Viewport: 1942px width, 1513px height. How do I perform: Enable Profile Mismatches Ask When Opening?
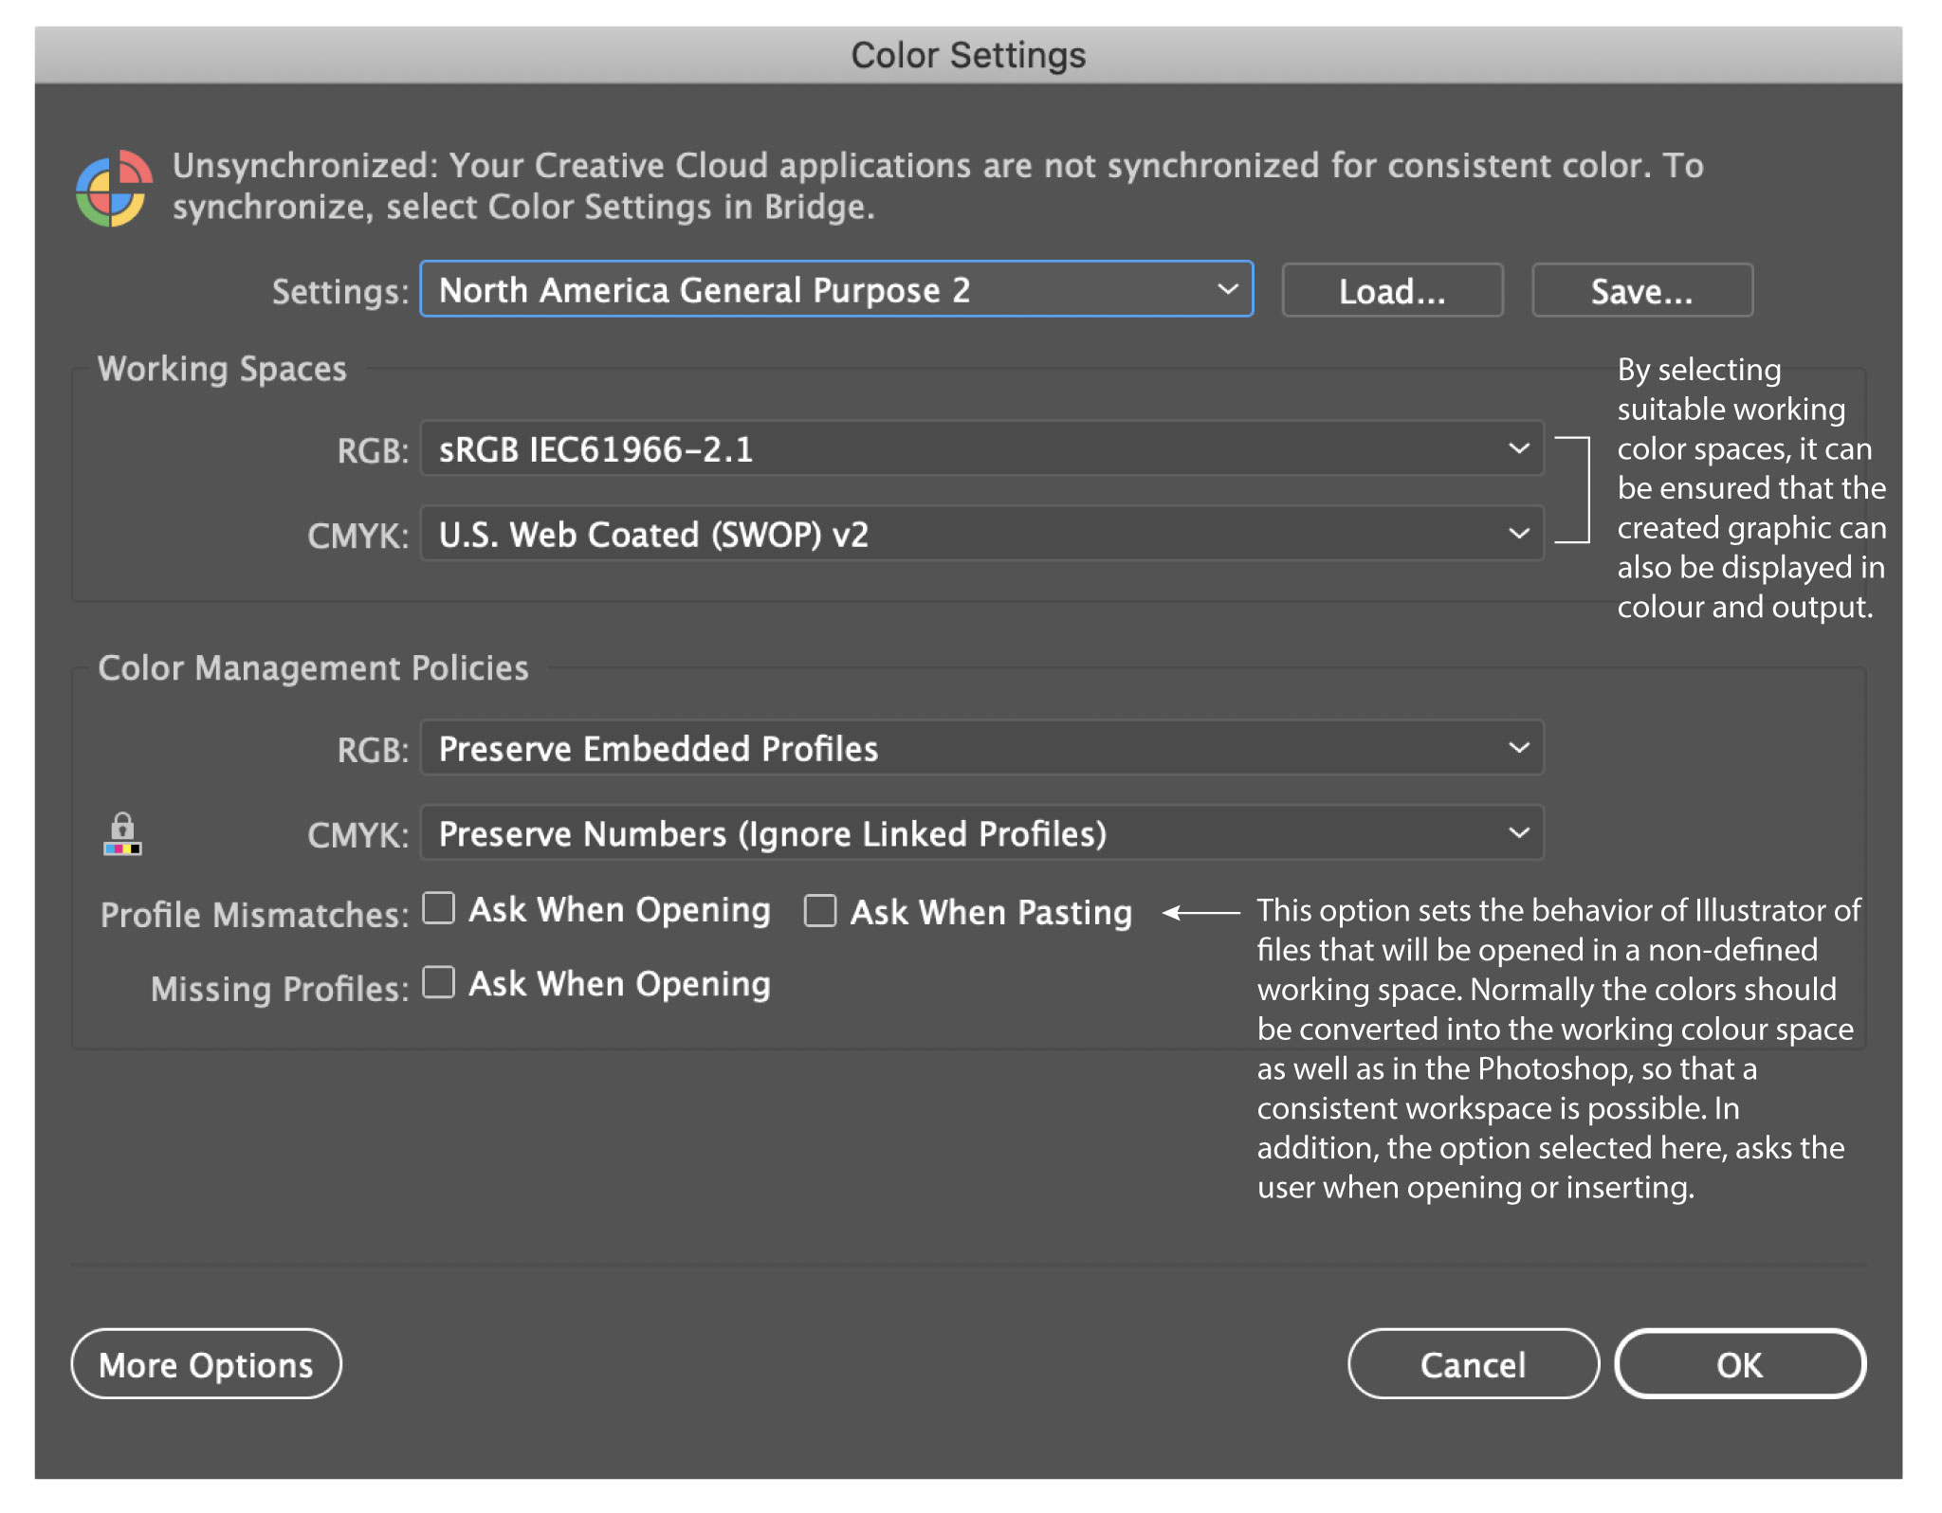439,908
